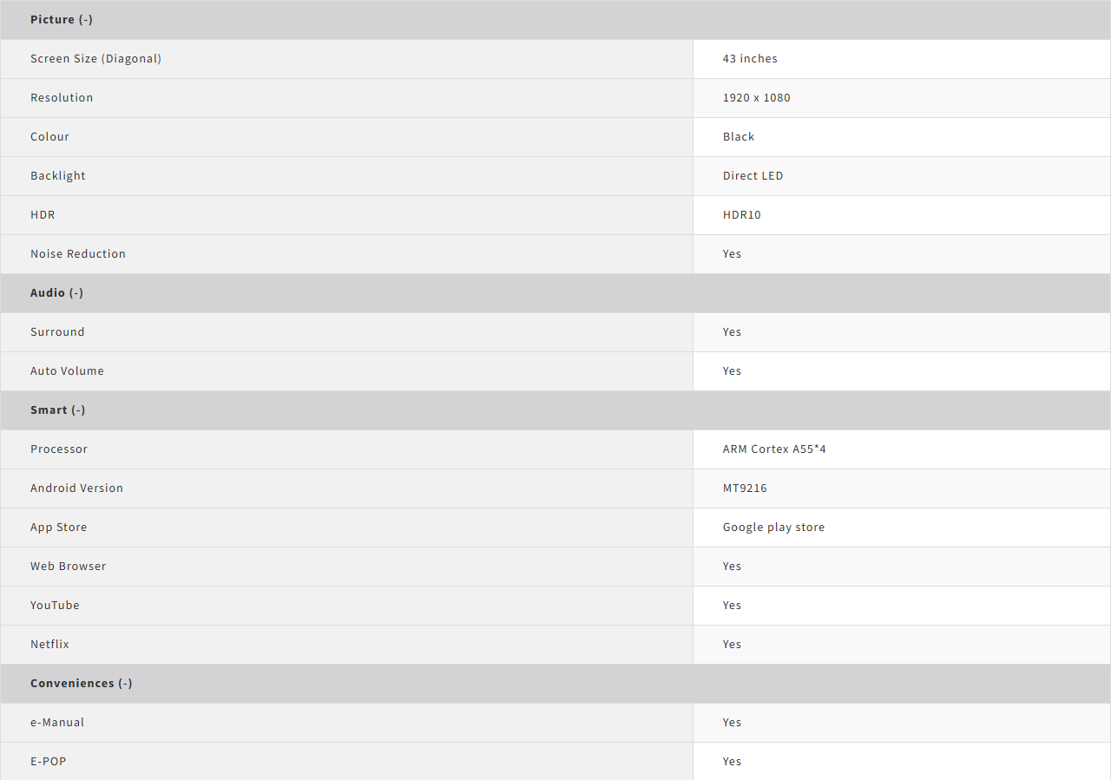Image resolution: width=1111 pixels, height=780 pixels.
Task: Click the Netflix row label
Action: pyautogui.click(x=49, y=644)
